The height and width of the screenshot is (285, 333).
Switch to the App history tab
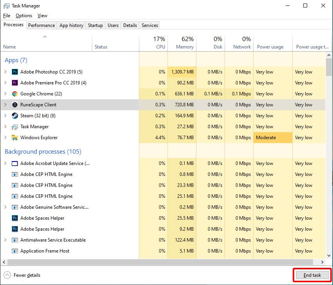point(71,25)
